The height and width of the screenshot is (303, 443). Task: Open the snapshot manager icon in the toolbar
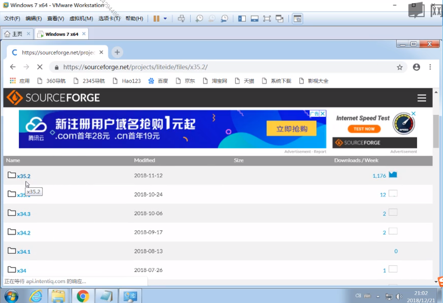click(224, 19)
